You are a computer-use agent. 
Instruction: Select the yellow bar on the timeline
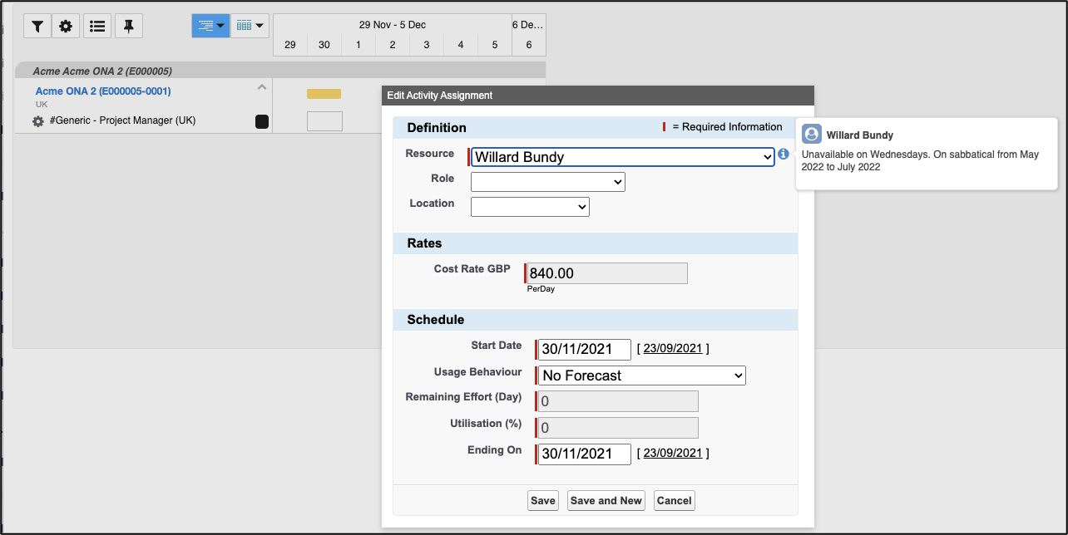pos(324,94)
